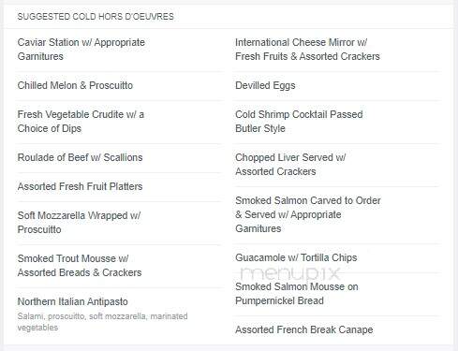Select Caviar Station w/ Appropriate Garnitures
This screenshot has width=458, height=351.
81,50
